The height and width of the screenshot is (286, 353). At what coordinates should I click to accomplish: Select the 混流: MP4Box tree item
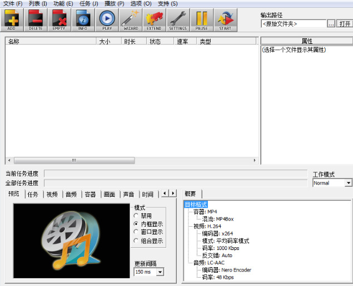[x=218, y=219]
